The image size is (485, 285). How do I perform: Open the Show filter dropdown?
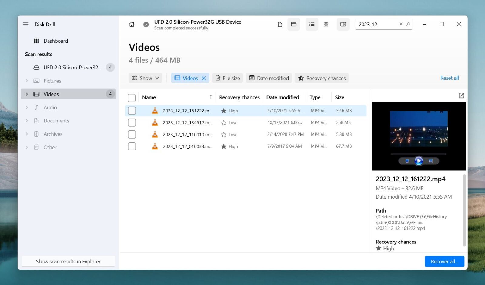(145, 78)
